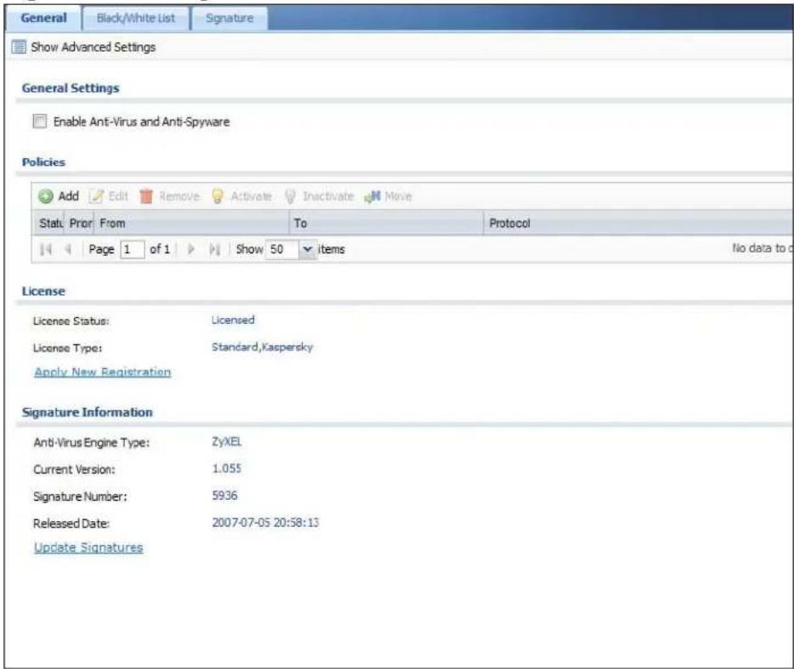Click the Signature Information section heading

coord(87,413)
